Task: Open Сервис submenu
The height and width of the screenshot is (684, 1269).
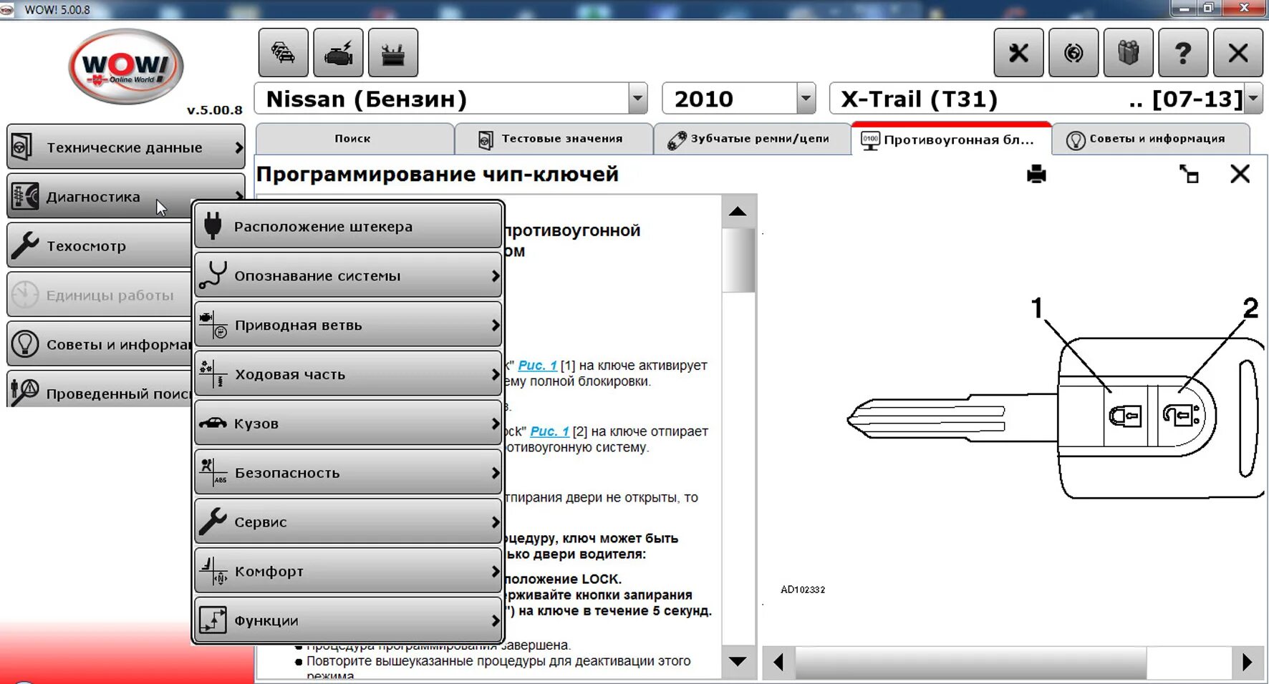Action: click(x=348, y=522)
